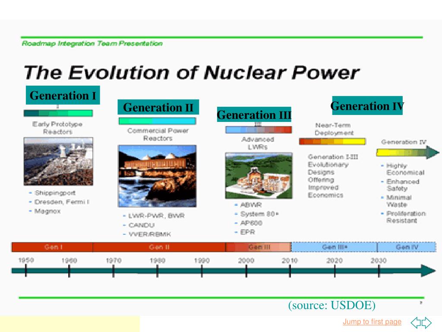
Task: Click the 'LWR-PWR, BWR' bullet
Action: (x=154, y=216)
